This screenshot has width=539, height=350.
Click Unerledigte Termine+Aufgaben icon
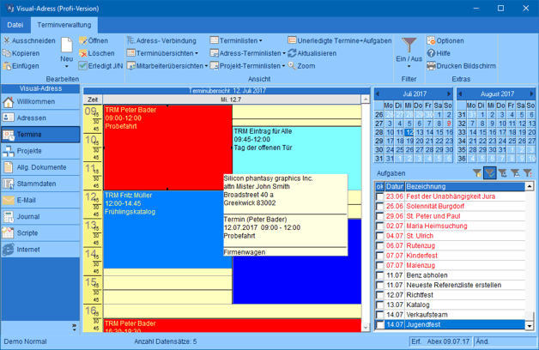pyautogui.click(x=292, y=40)
